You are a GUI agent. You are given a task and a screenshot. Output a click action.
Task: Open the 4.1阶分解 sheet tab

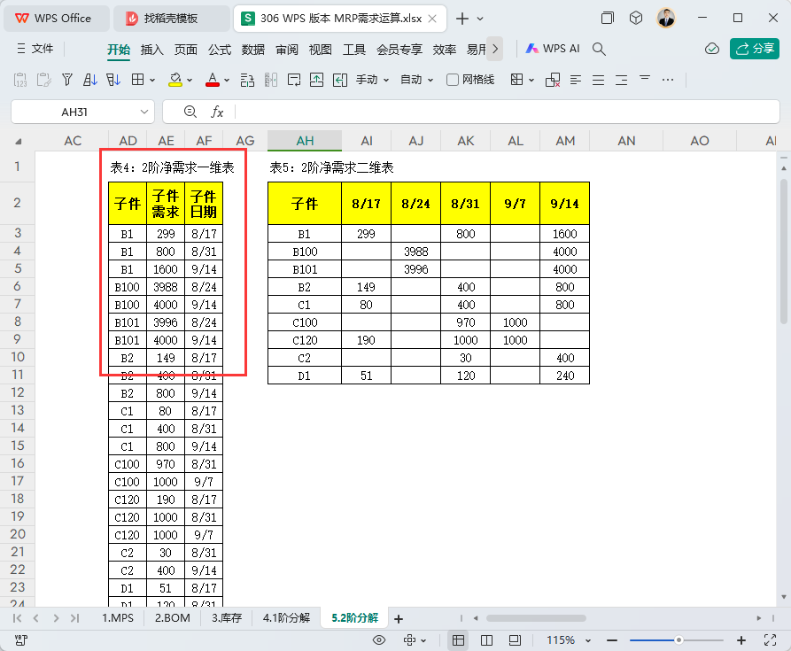coord(286,617)
